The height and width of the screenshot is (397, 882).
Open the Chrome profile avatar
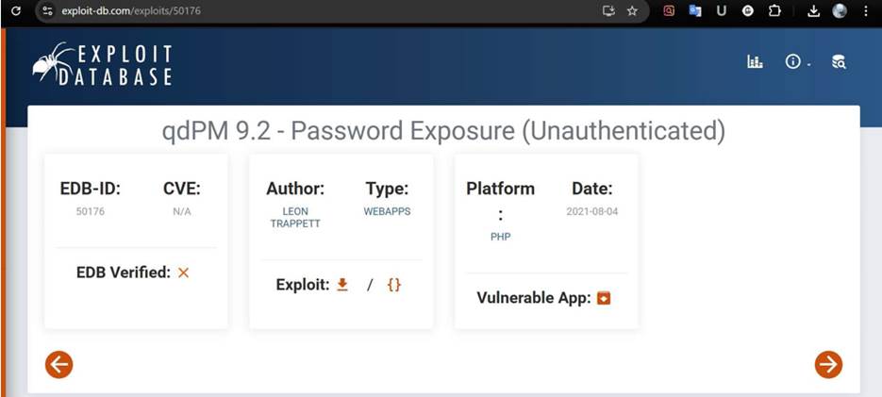(840, 11)
